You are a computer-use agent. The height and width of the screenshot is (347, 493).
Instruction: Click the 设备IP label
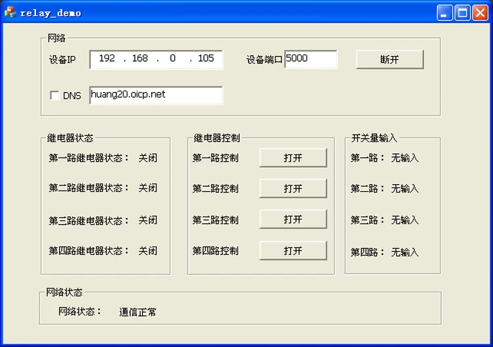point(62,59)
